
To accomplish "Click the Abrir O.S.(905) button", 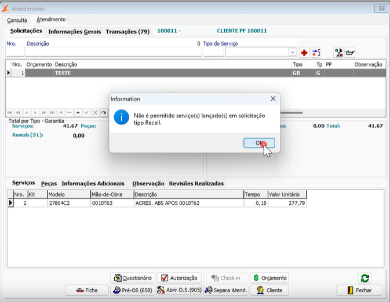I will coord(179,290).
